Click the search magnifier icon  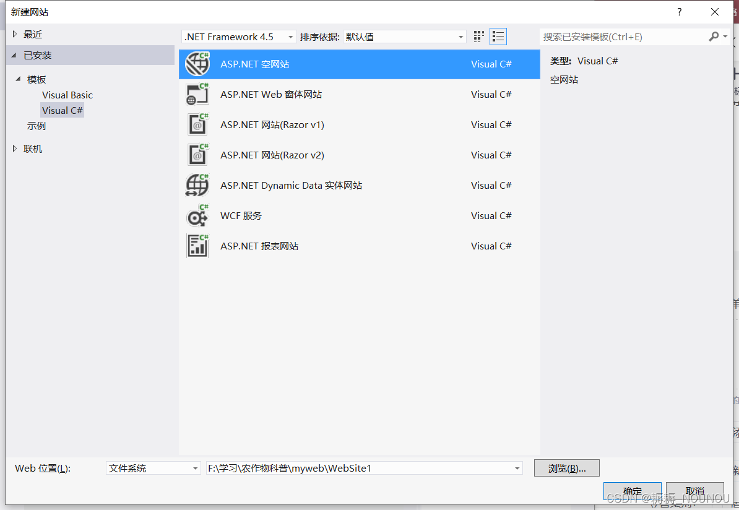click(714, 37)
